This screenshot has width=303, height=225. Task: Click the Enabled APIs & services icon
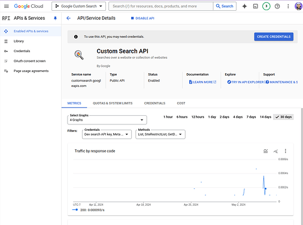(x=6, y=31)
